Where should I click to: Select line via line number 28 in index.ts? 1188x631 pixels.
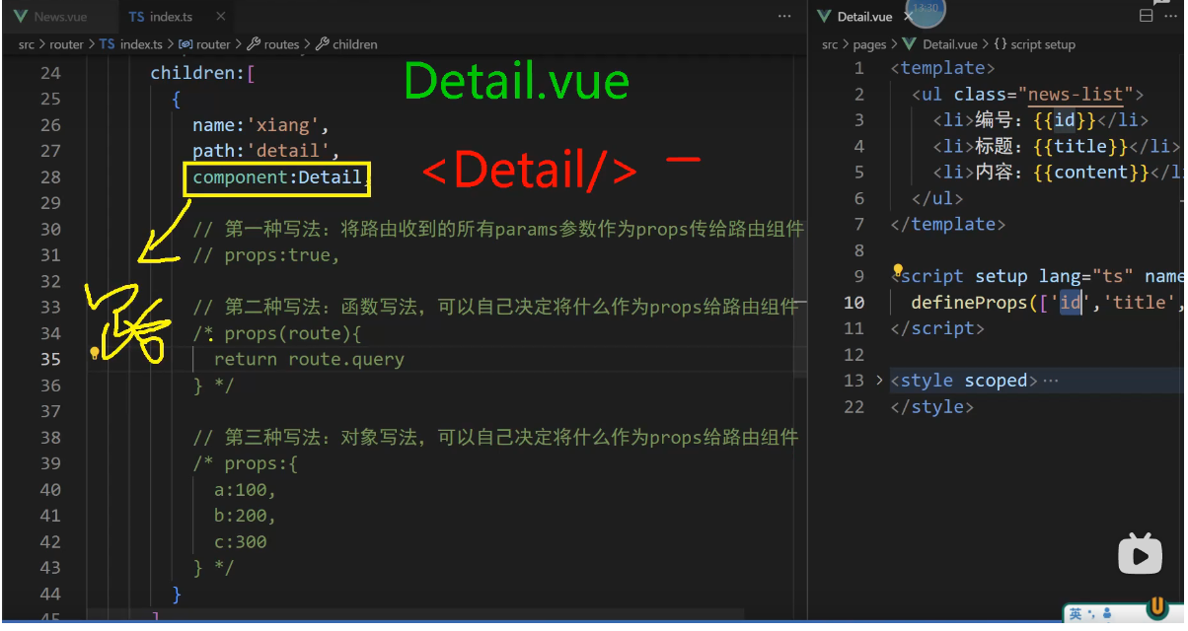pyautogui.click(x=50, y=177)
